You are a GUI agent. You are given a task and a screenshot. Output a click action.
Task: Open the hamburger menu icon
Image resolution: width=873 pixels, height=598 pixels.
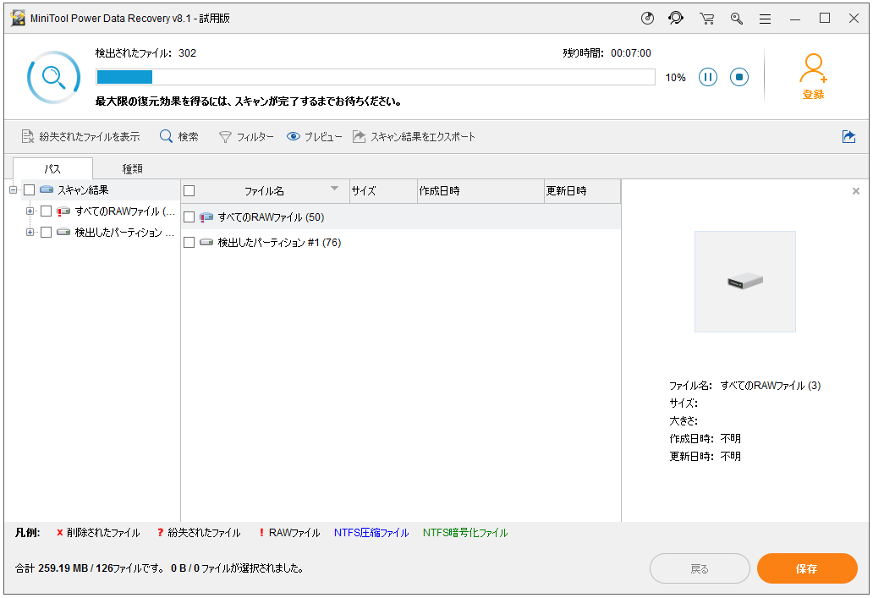point(766,19)
